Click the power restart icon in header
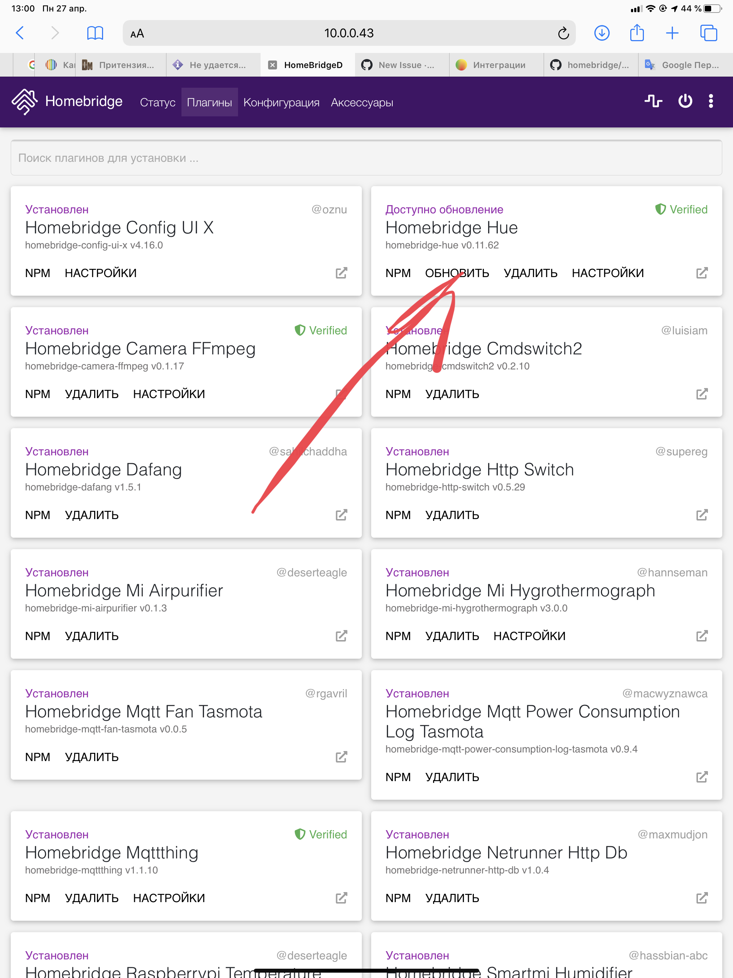733x978 pixels. click(x=685, y=101)
